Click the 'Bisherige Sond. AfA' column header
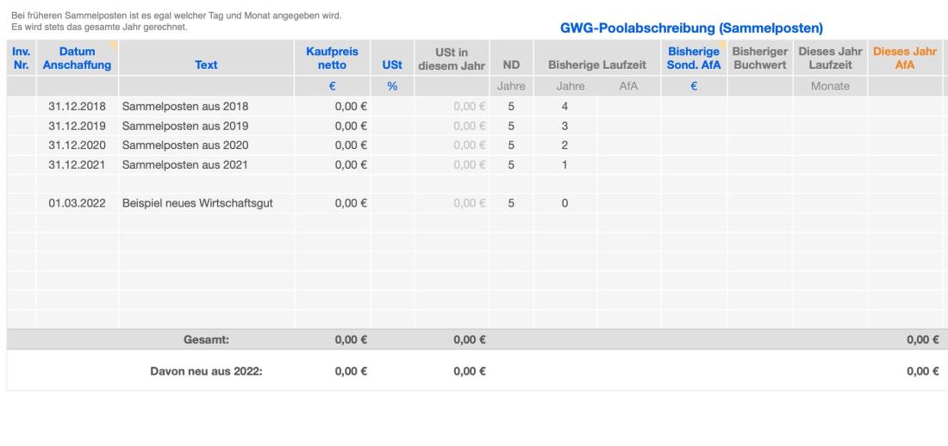Viewport: 948px width, 446px height. 694,59
